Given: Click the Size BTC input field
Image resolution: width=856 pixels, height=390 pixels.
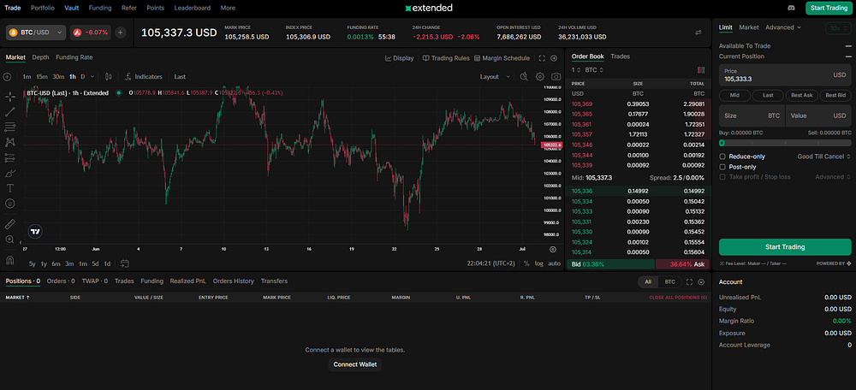Looking at the screenshot, I should pos(752,116).
